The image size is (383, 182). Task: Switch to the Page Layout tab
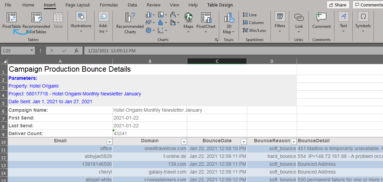[78, 5]
